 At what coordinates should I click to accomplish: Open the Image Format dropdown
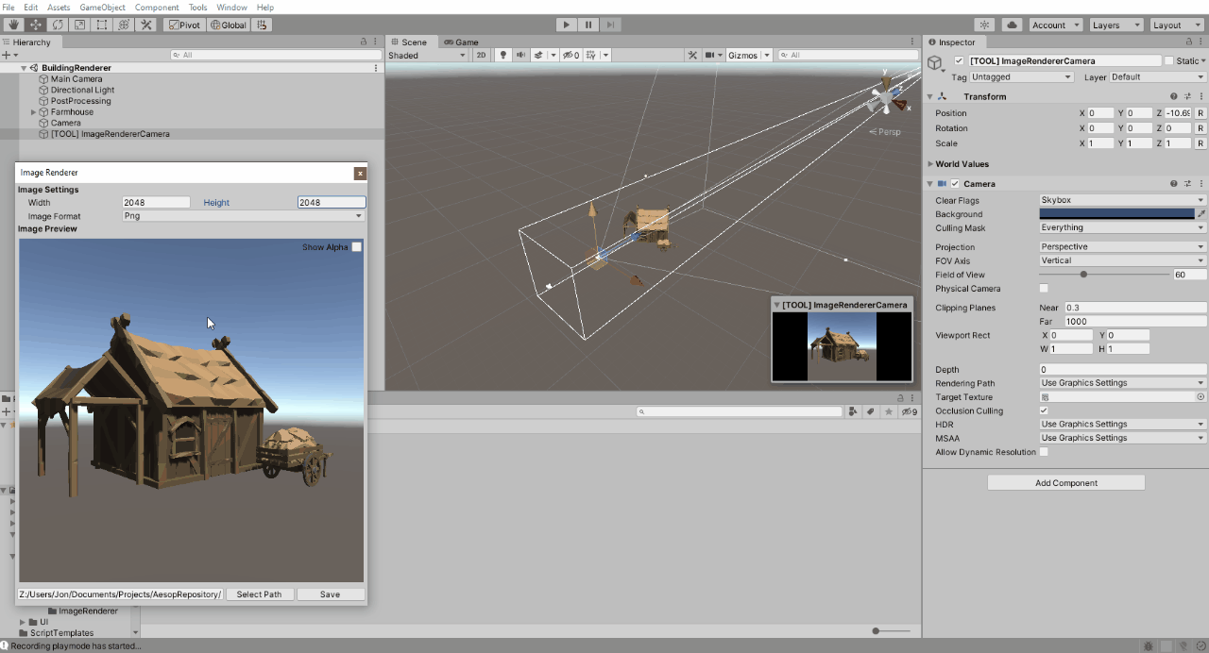(242, 216)
